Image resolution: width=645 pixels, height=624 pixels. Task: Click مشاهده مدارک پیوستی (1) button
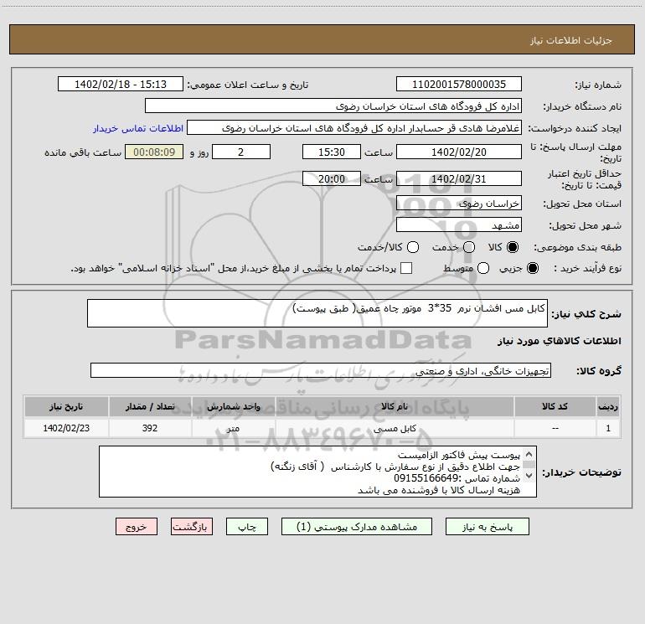[x=357, y=527]
